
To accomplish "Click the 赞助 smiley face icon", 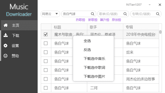I will [5, 56].
